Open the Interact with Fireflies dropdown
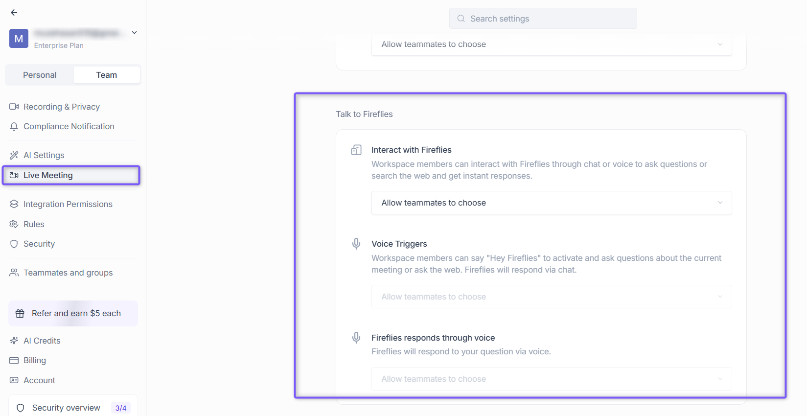Screen dimensions: 807x416 [x=552, y=203]
